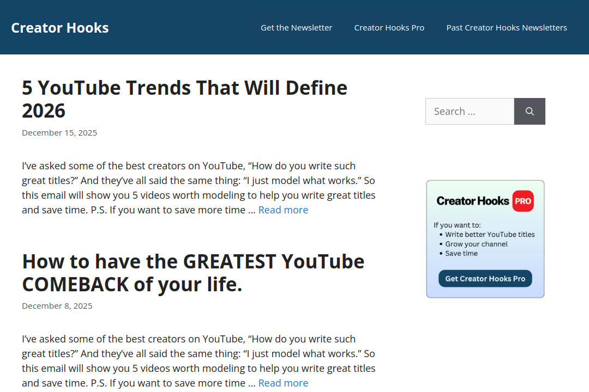Open the Get the Newsletter page
This screenshot has width=589, height=392.
click(x=296, y=27)
